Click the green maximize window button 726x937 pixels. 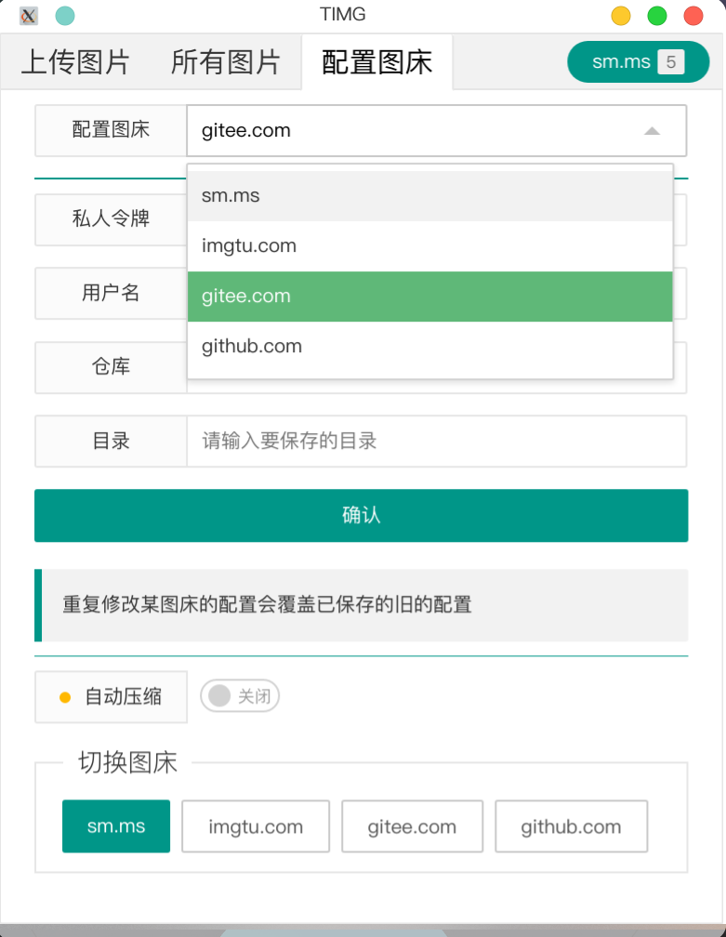(657, 16)
